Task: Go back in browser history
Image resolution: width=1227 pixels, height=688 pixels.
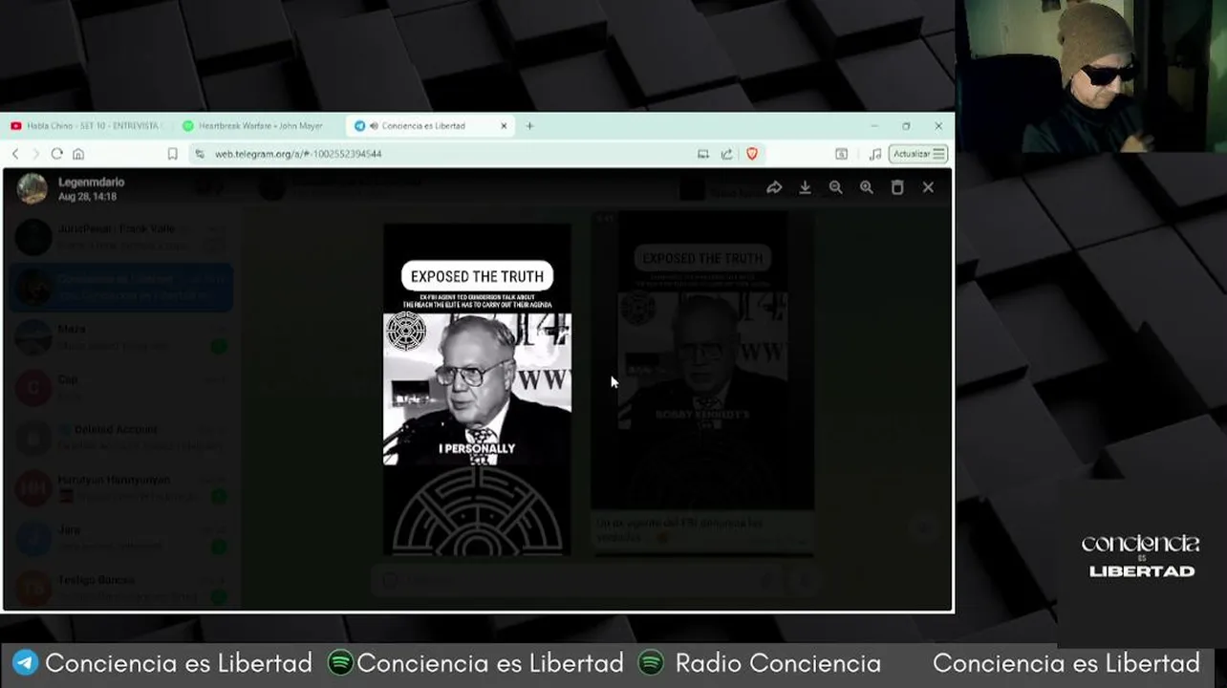Action: click(15, 154)
